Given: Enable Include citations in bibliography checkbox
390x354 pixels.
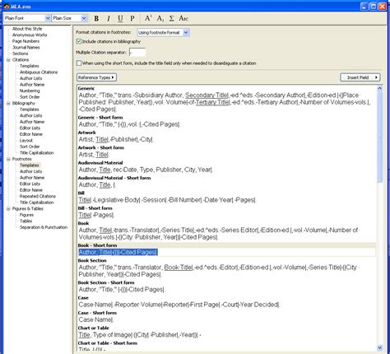Looking at the screenshot, I should (79, 41).
